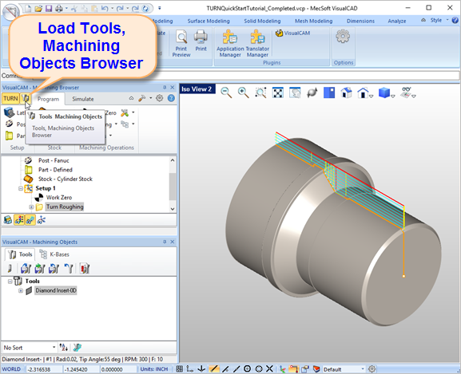Click the VisualCAM plugin button
Screen dimensions: 461x374
[292, 33]
